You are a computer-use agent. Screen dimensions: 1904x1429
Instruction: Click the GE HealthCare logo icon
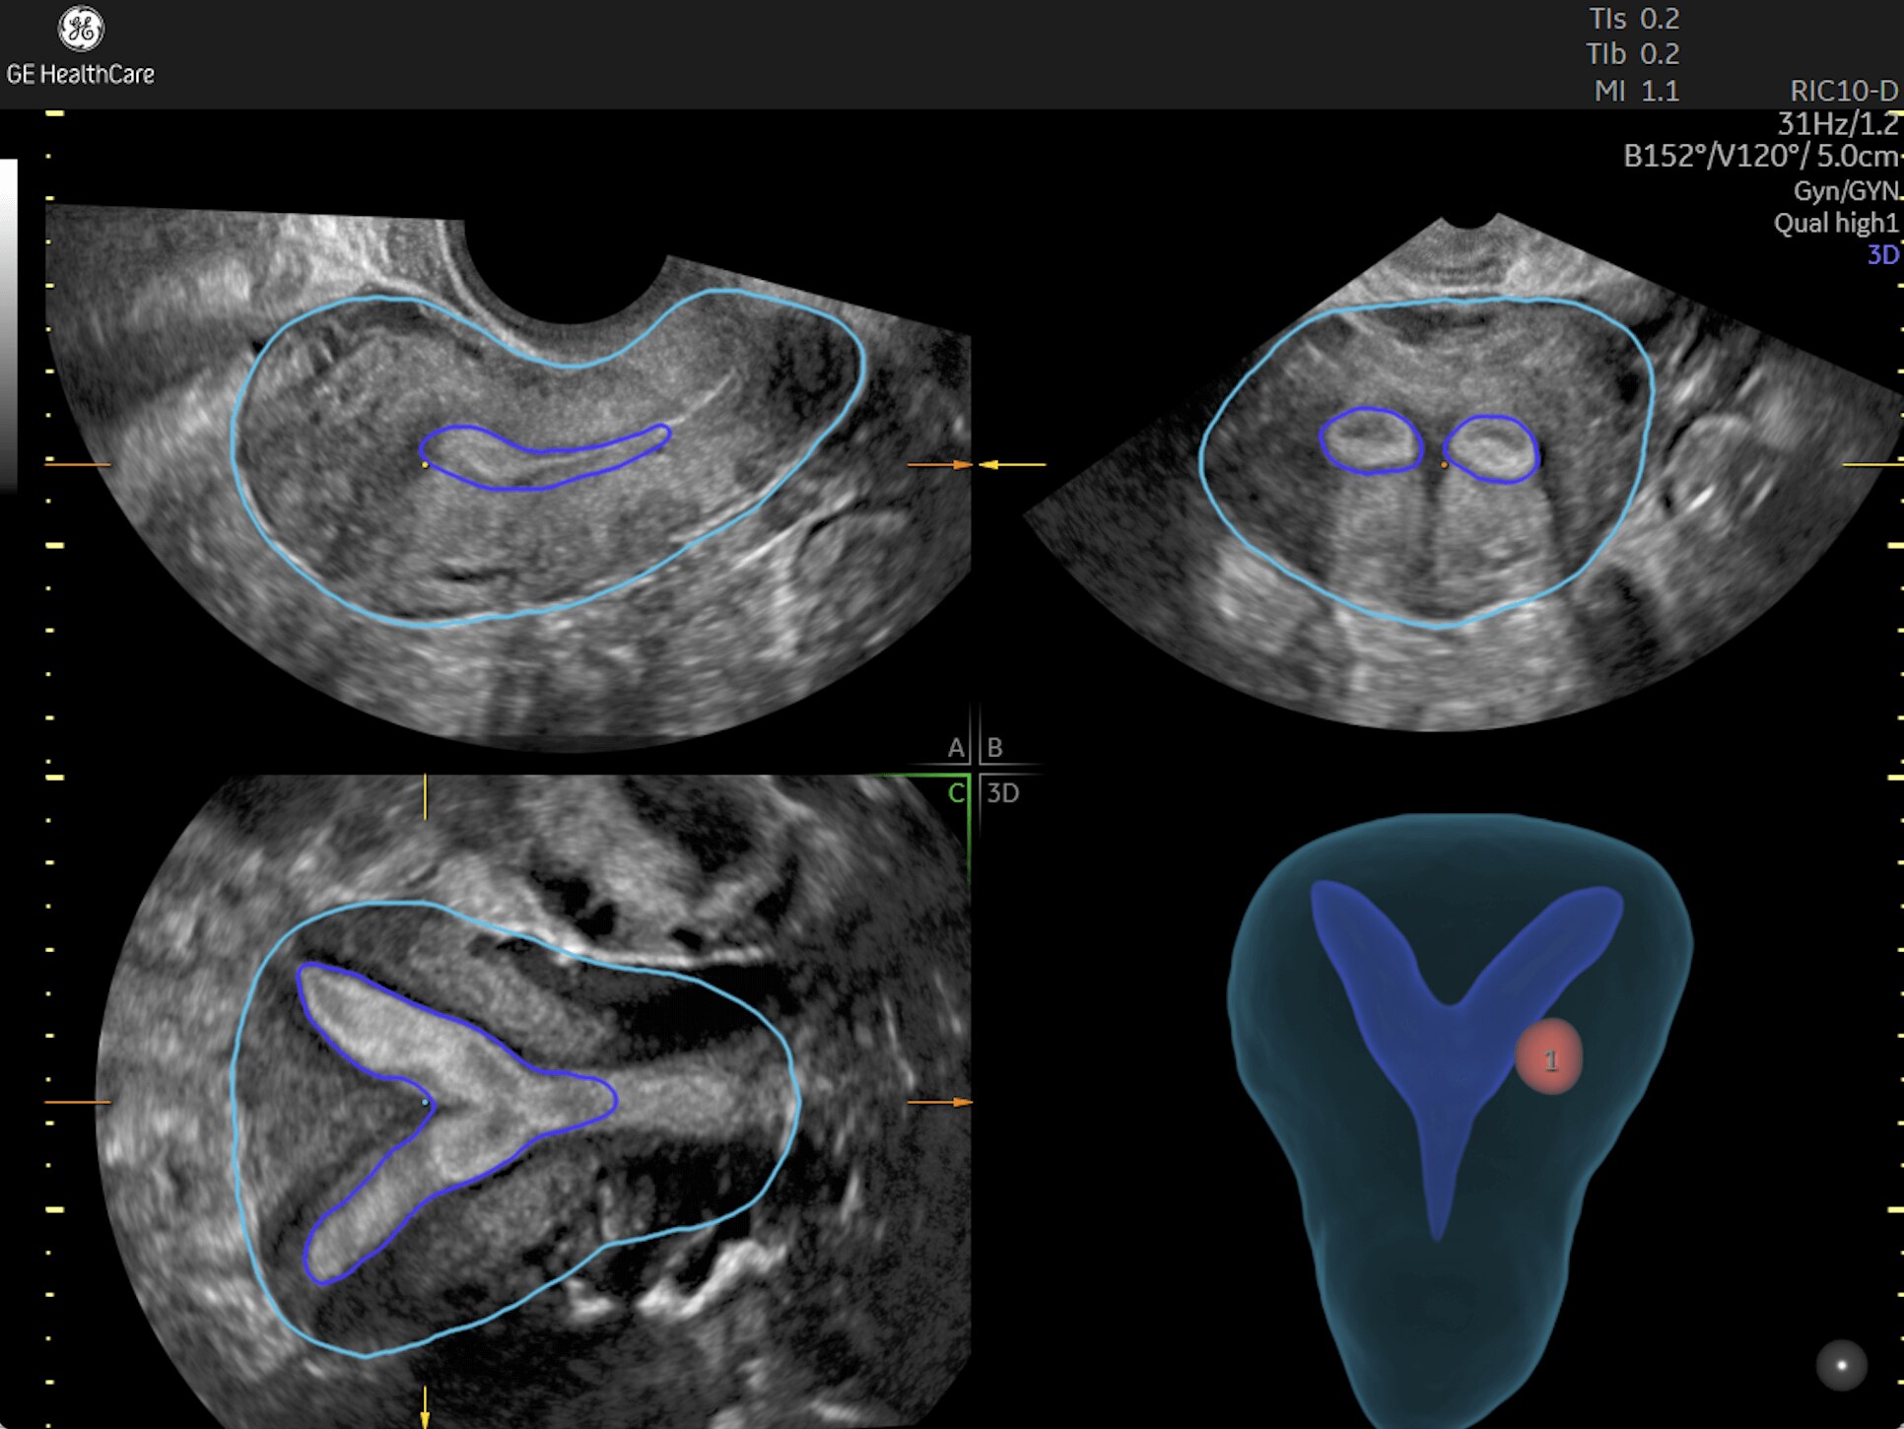click(81, 29)
